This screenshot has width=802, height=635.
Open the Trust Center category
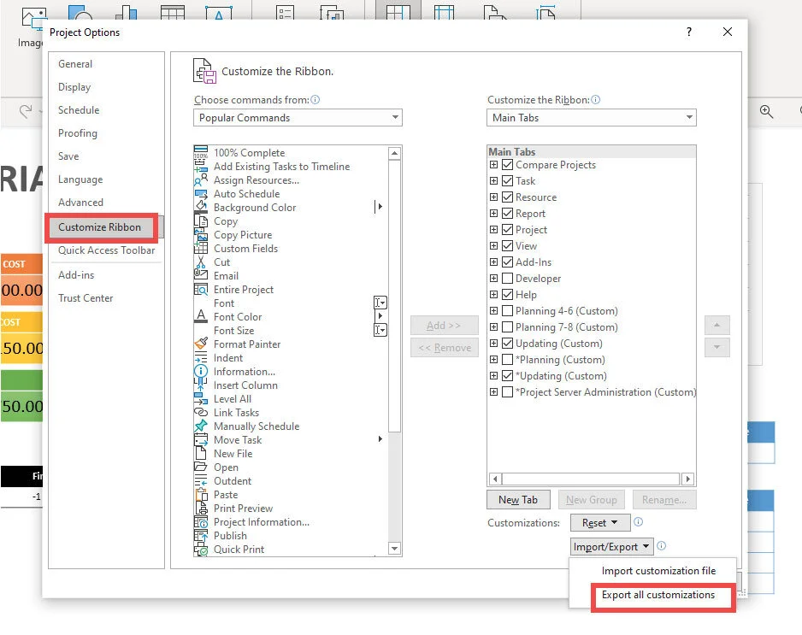pos(86,298)
